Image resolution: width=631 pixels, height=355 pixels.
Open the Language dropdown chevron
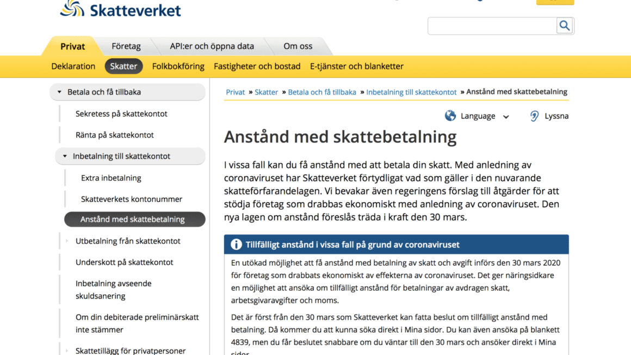click(x=506, y=116)
